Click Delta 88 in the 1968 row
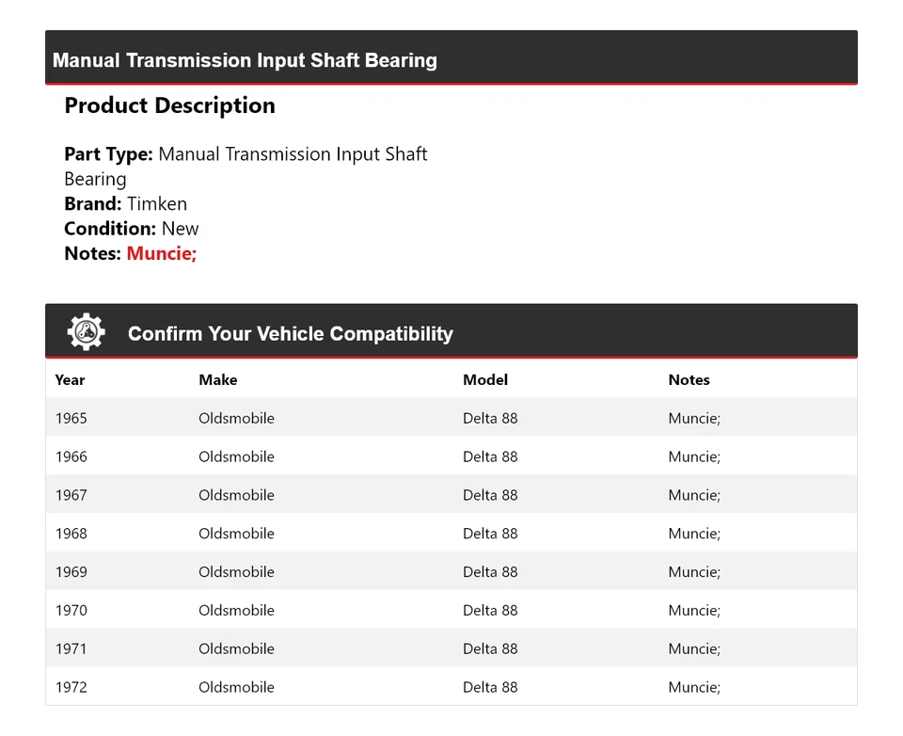Image resolution: width=903 pixels, height=736 pixels. 489,534
